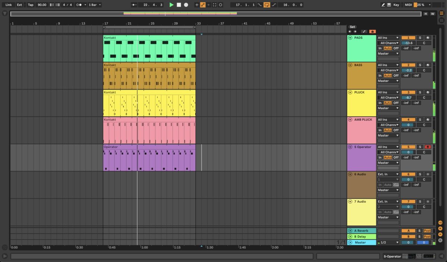The image size is (447, 262).
Task: Toggle the R returns section show button
Action: click(x=440, y=229)
